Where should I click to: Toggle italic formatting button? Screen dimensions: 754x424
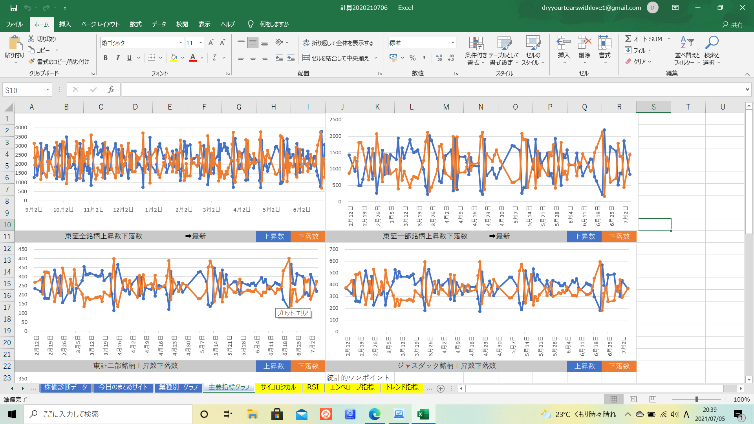(x=117, y=58)
